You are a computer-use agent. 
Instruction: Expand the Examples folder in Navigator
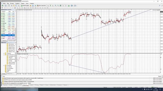coord(4,65)
